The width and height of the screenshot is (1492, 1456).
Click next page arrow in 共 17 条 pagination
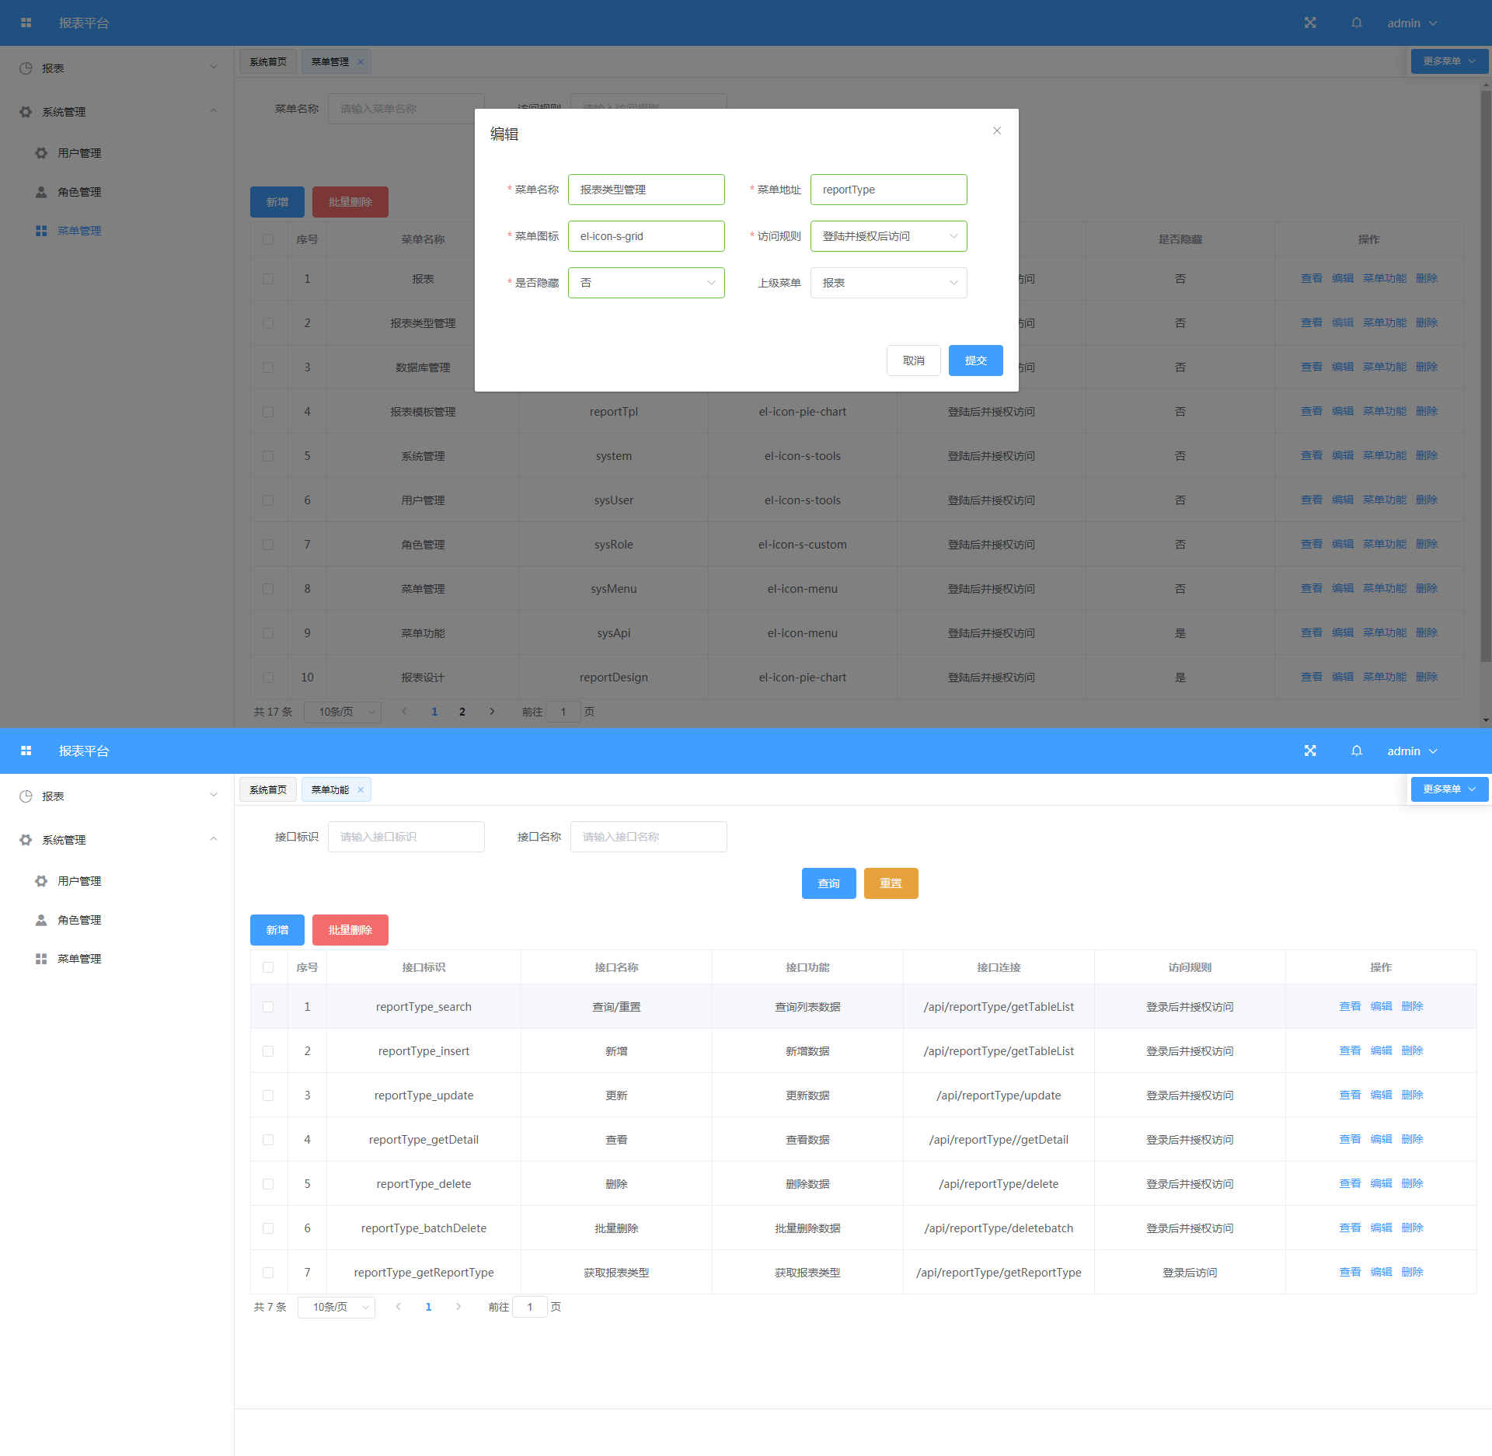[x=492, y=711]
